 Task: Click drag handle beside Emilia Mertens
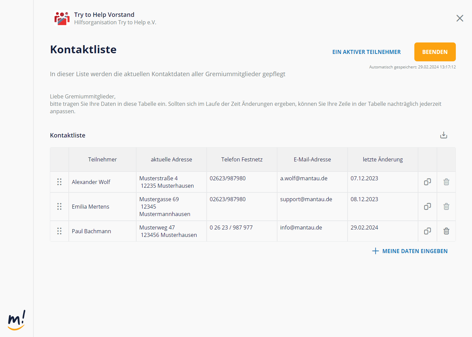59,207
